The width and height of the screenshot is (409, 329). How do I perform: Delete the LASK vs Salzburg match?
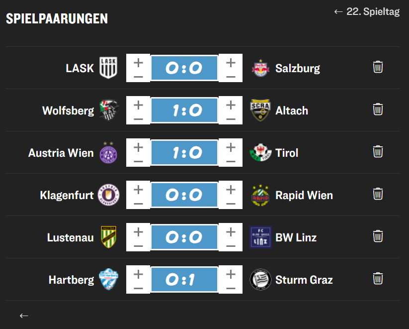378,67
